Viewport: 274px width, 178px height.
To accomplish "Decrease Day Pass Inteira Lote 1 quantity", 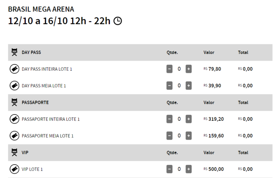I will coord(169,69).
